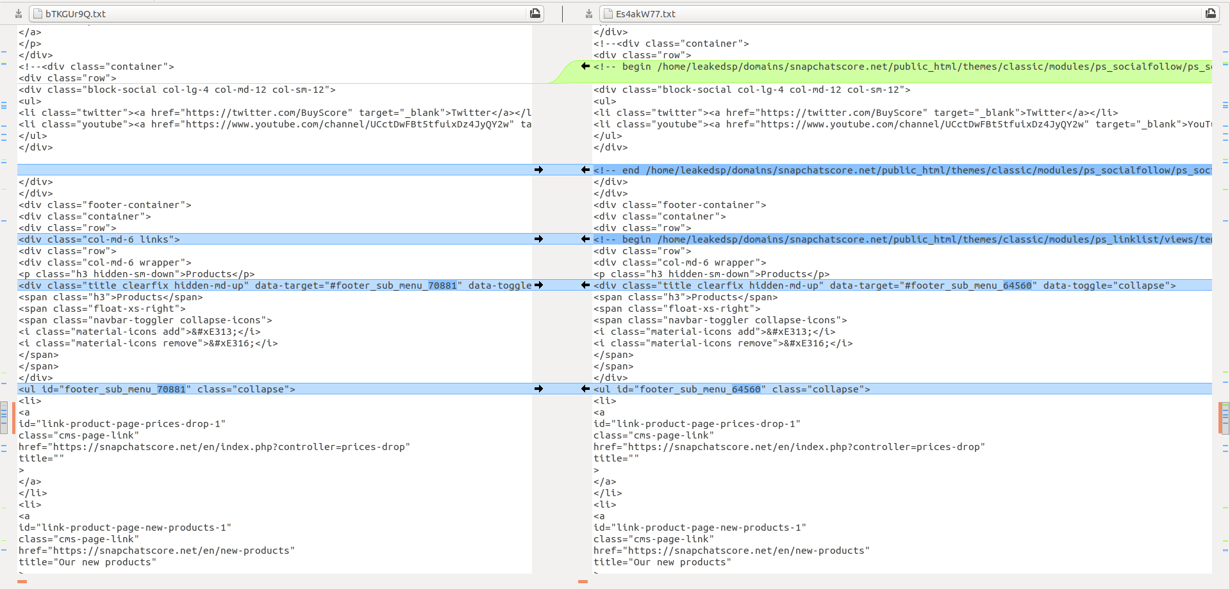The image size is (1230, 589).
Task: Click the left diff overview map viewport
Action: click(4, 418)
